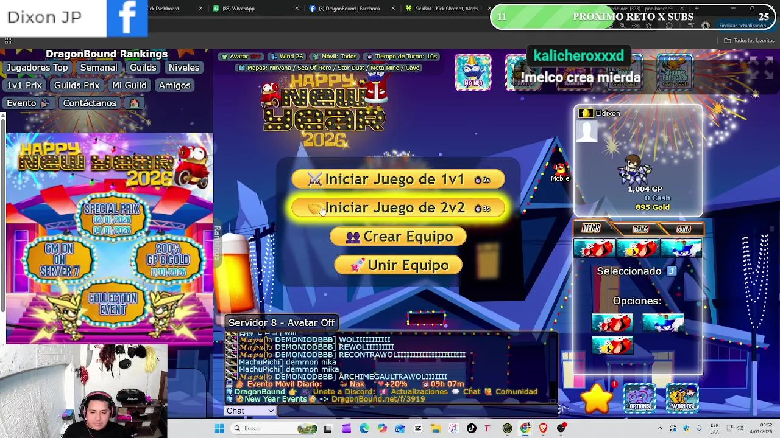Choose yellow-red mobile in second Opciones row
780x438 pixels.
(612, 346)
